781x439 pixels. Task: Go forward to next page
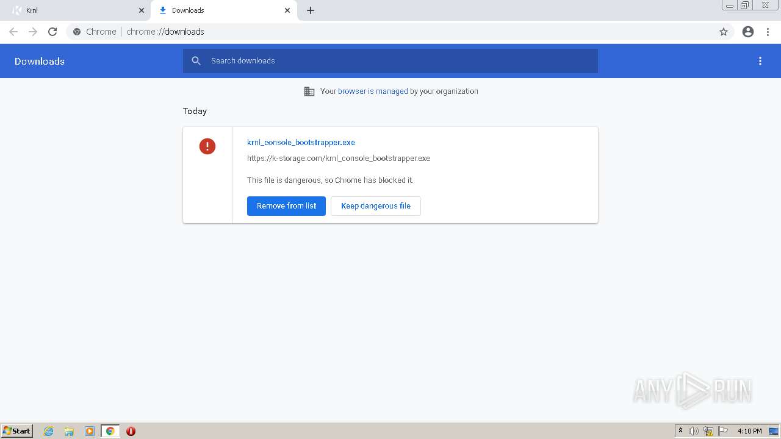(x=33, y=32)
